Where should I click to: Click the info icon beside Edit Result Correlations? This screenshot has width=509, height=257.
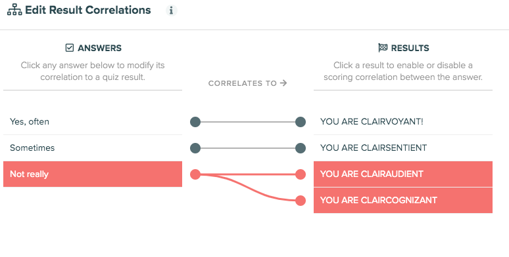click(x=172, y=10)
